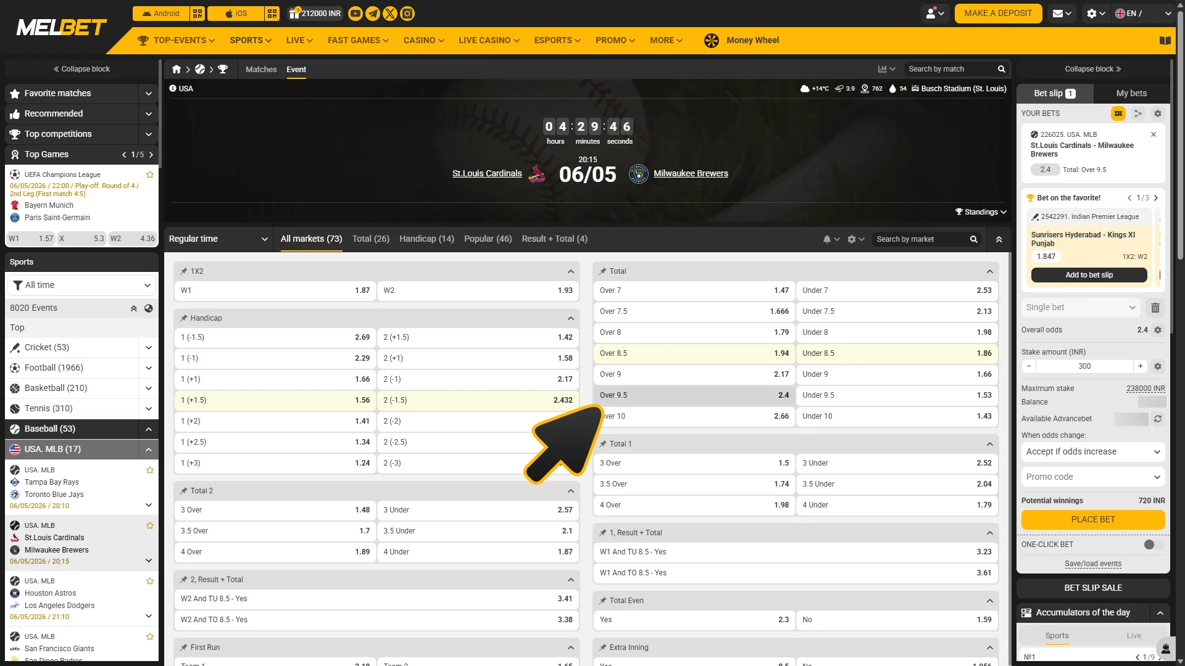Pin the 1X2 market
The width and height of the screenshot is (1185, 666).
pos(184,271)
